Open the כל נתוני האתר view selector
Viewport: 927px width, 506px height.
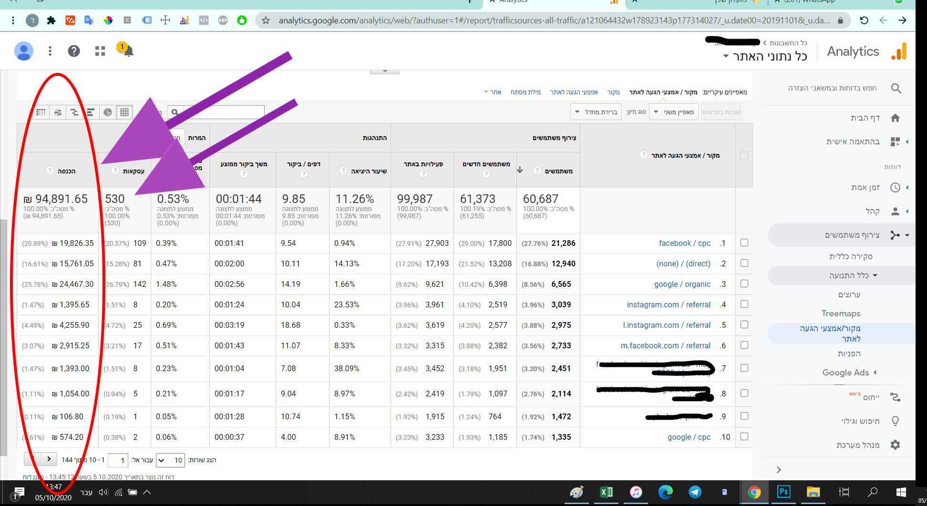click(765, 56)
